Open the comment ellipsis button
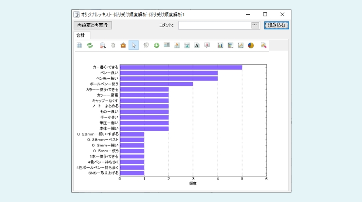The image size is (362, 202). click(255, 25)
